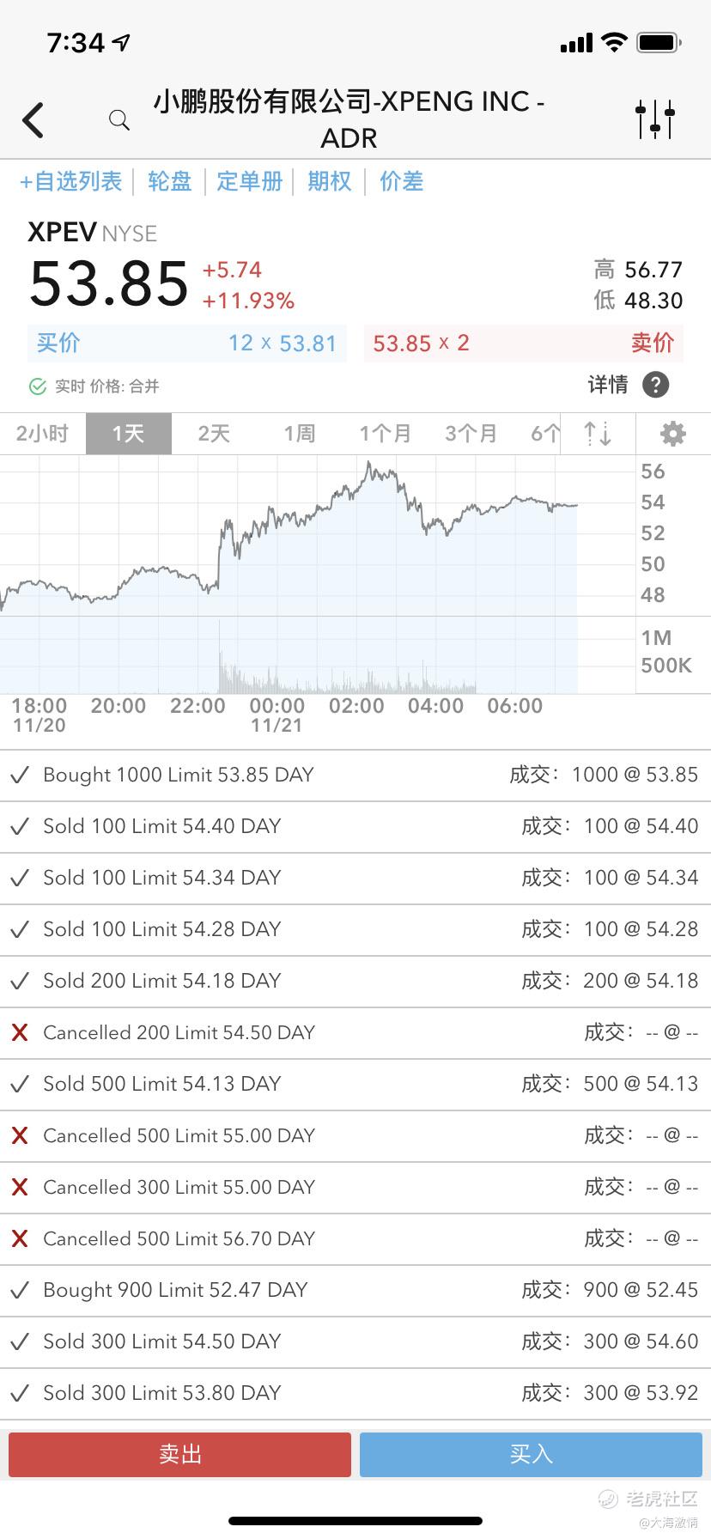Viewport: 711px width, 1539px height.
Task: Open chart settings gear icon
Action: tap(672, 434)
